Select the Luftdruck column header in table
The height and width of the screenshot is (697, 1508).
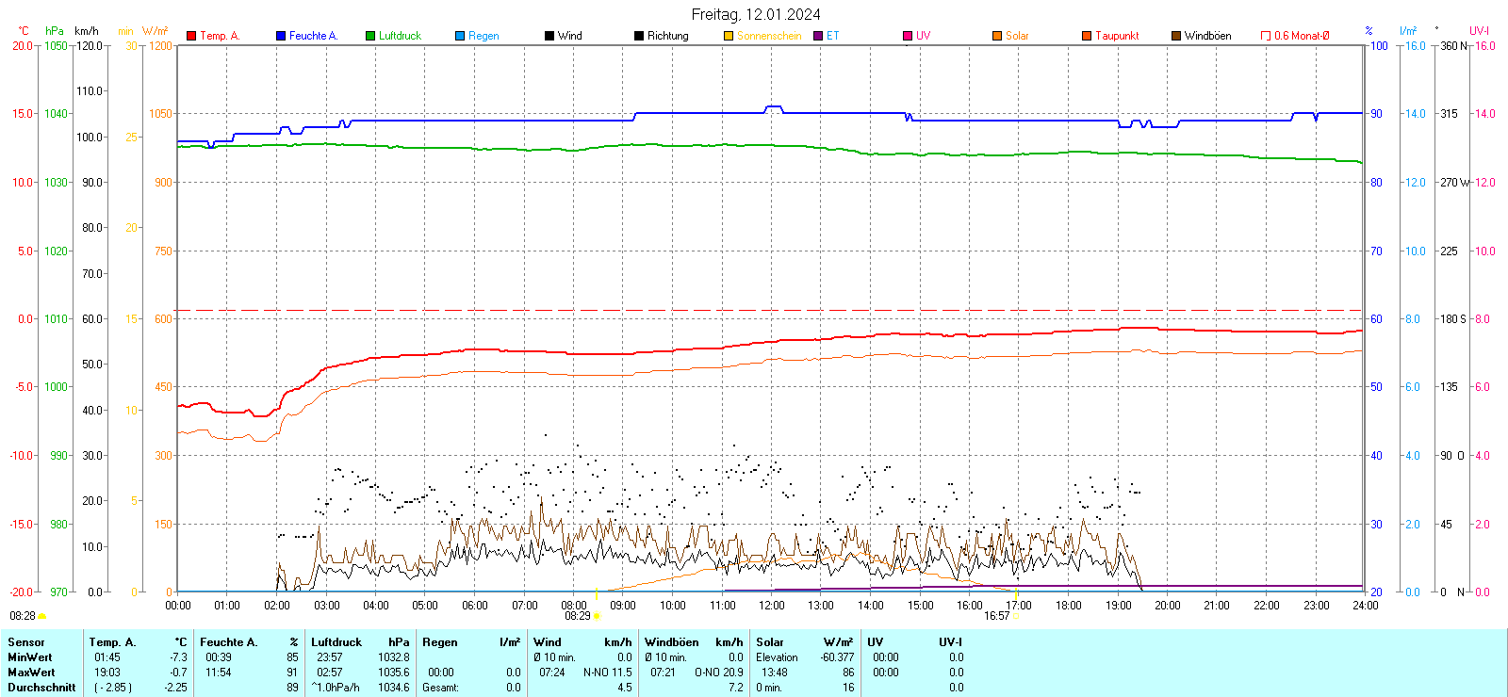pyautogui.click(x=336, y=642)
